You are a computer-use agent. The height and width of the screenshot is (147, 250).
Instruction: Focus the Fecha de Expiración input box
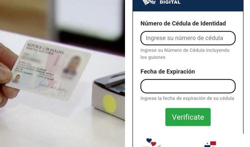(x=188, y=86)
